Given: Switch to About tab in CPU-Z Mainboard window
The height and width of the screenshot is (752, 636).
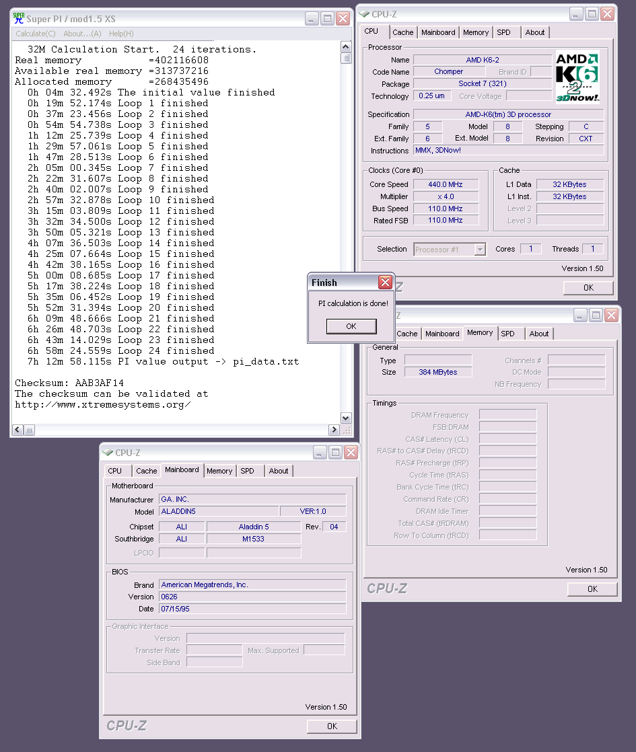Looking at the screenshot, I should point(279,471).
